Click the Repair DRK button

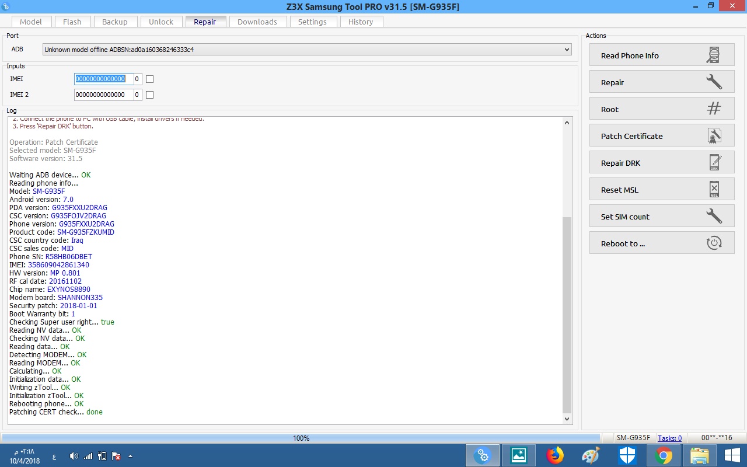662,163
